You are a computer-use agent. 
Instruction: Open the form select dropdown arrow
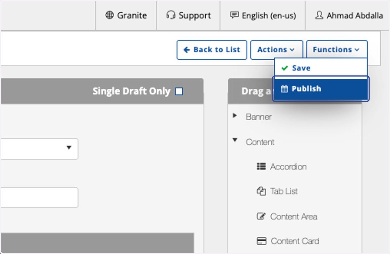69,148
